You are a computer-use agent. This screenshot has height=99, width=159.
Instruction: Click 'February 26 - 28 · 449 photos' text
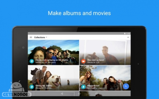tap(46, 62)
